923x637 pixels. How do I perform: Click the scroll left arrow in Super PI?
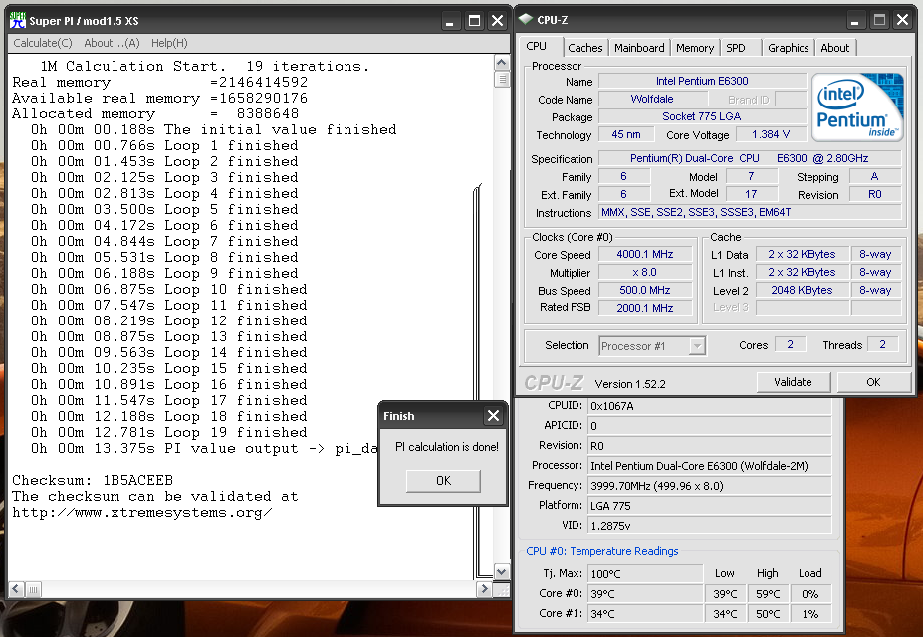pos(17,589)
